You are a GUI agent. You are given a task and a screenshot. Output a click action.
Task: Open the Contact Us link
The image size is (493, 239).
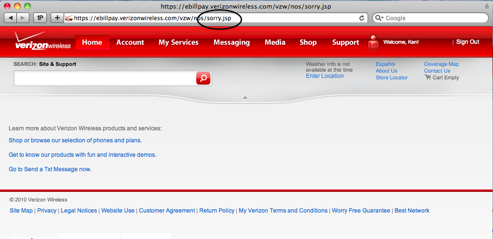point(437,71)
